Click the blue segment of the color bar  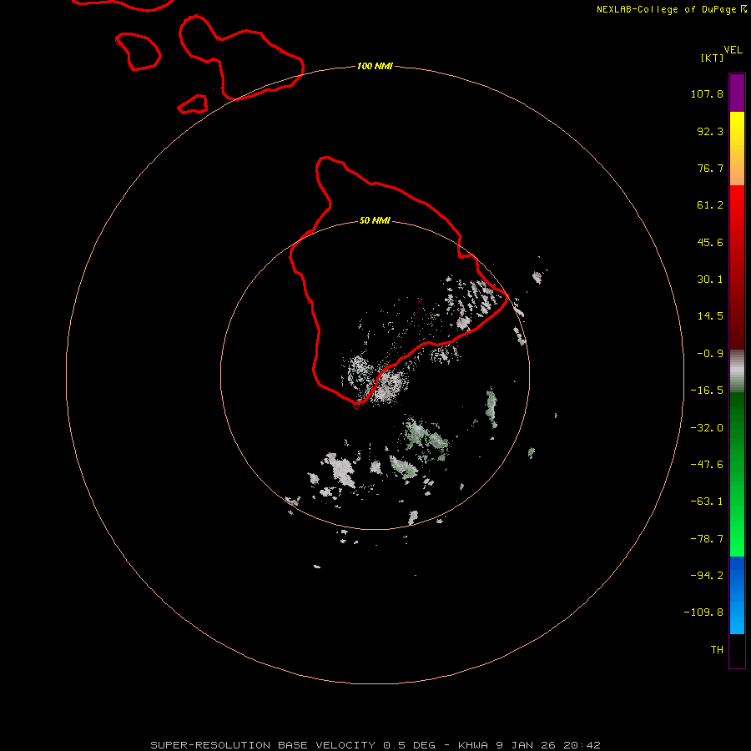pyautogui.click(x=737, y=595)
